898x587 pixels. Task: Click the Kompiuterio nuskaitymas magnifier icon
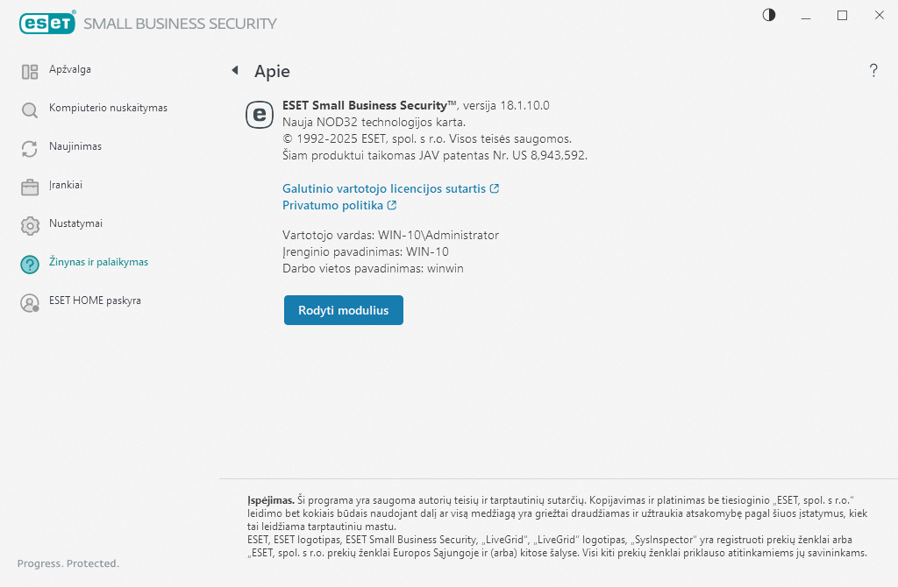tap(30, 110)
